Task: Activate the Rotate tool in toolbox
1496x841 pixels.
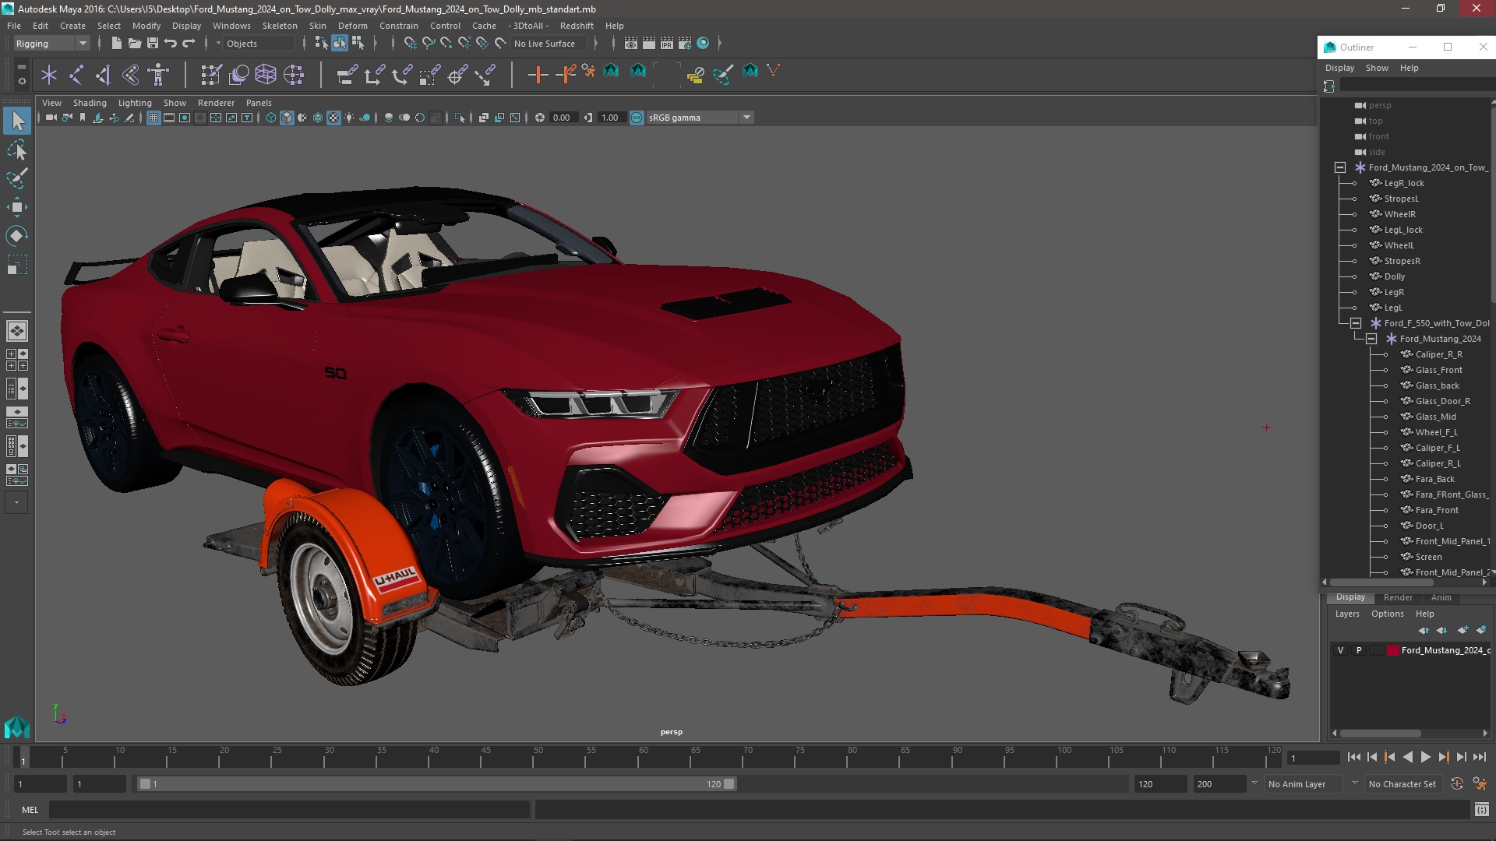Action: (x=17, y=236)
